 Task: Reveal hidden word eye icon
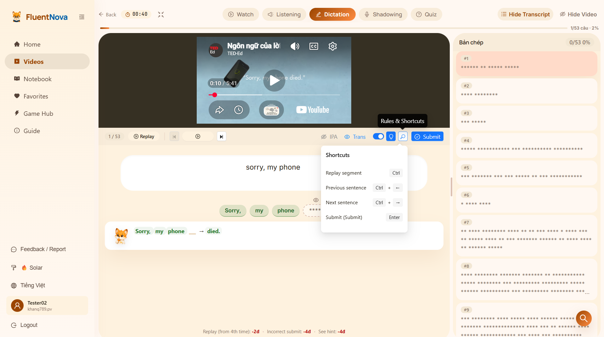(x=316, y=200)
